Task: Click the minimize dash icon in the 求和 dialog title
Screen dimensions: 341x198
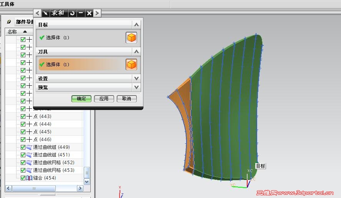Action: (x=81, y=13)
